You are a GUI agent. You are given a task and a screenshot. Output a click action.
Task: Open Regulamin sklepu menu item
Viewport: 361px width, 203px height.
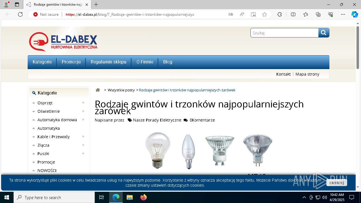(108, 62)
